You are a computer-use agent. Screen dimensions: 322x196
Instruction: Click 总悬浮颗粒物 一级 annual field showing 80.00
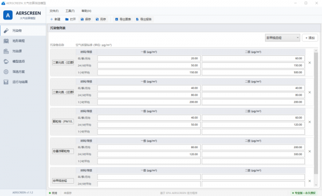(x=149, y=147)
